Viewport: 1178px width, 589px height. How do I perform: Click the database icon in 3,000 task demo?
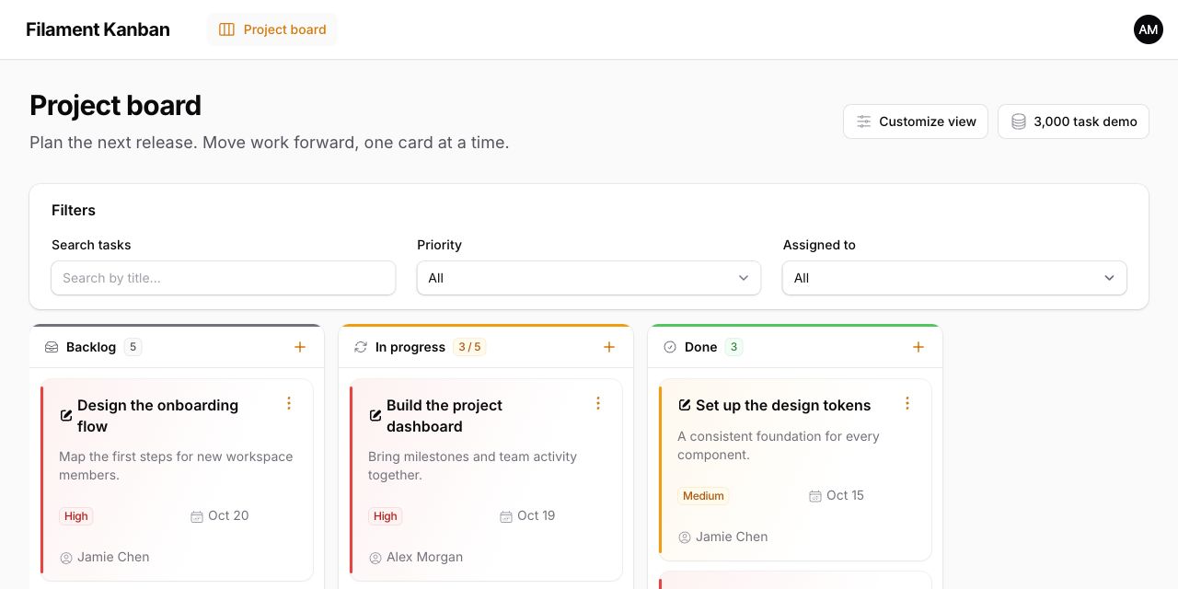(x=1018, y=121)
